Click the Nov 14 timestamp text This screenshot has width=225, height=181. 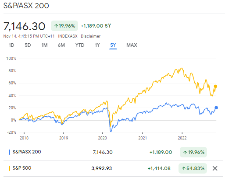[x=29, y=36]
